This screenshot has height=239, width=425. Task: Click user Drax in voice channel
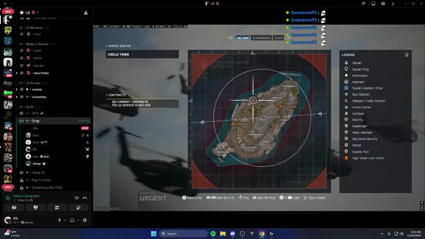tap(57, 142)
